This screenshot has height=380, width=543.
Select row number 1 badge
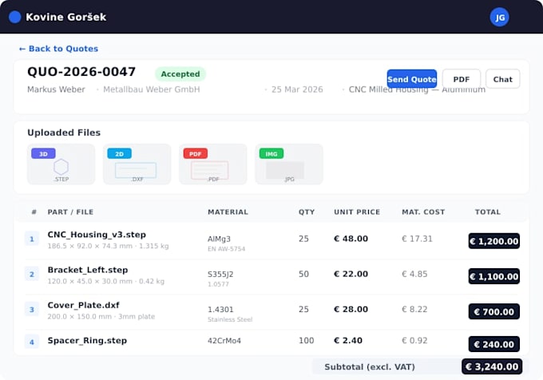point(32,239)
